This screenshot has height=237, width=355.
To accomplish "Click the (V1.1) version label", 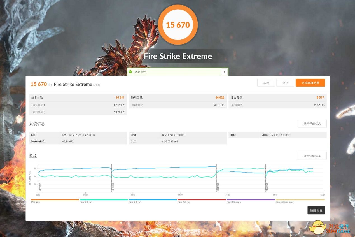I will [97, 85].
